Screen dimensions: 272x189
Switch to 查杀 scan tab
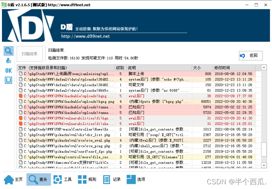(x=39, y=179)
